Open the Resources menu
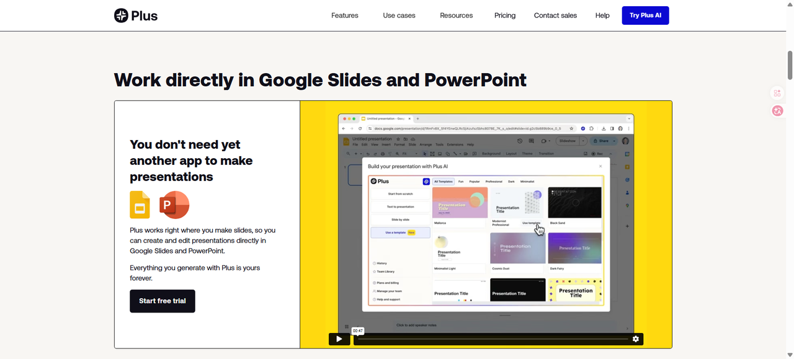 [x=456, y=16]
